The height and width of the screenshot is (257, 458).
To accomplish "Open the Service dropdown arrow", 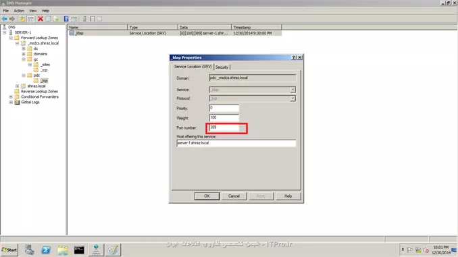I will (292, 90).
